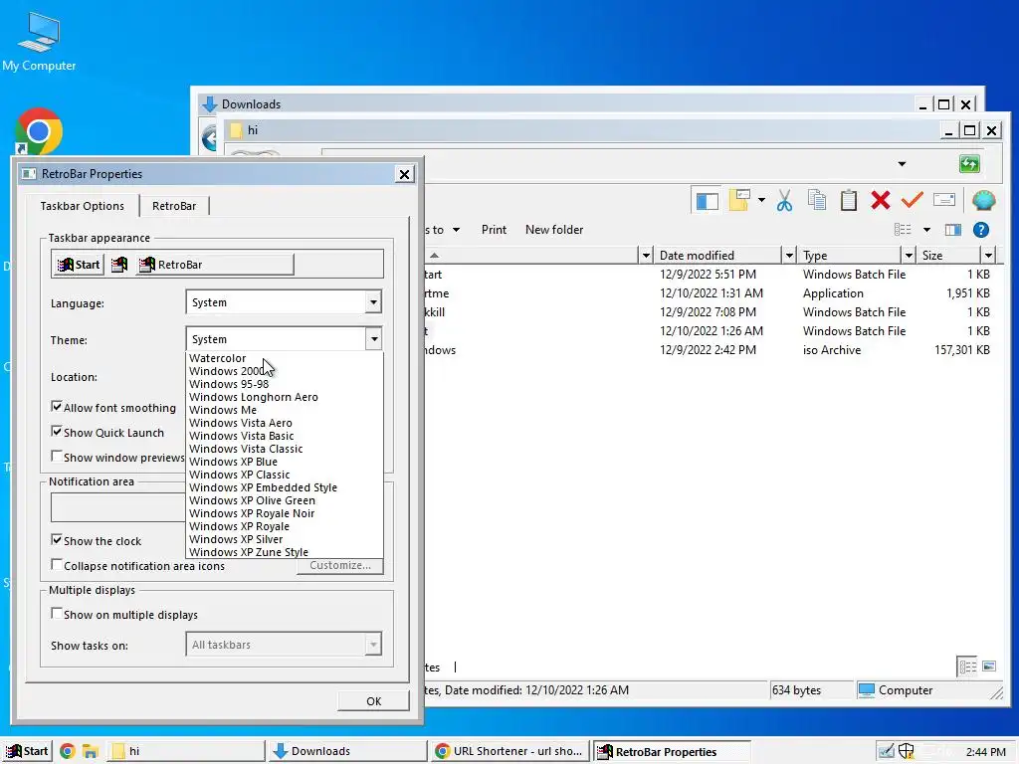Select Windows 95-98 theme
1019x764 pixels.
click(x=284, y=384)
